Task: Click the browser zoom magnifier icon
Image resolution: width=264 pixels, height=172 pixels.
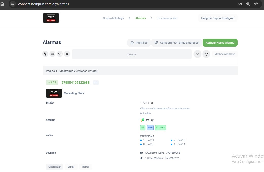Action: [248, 4]
